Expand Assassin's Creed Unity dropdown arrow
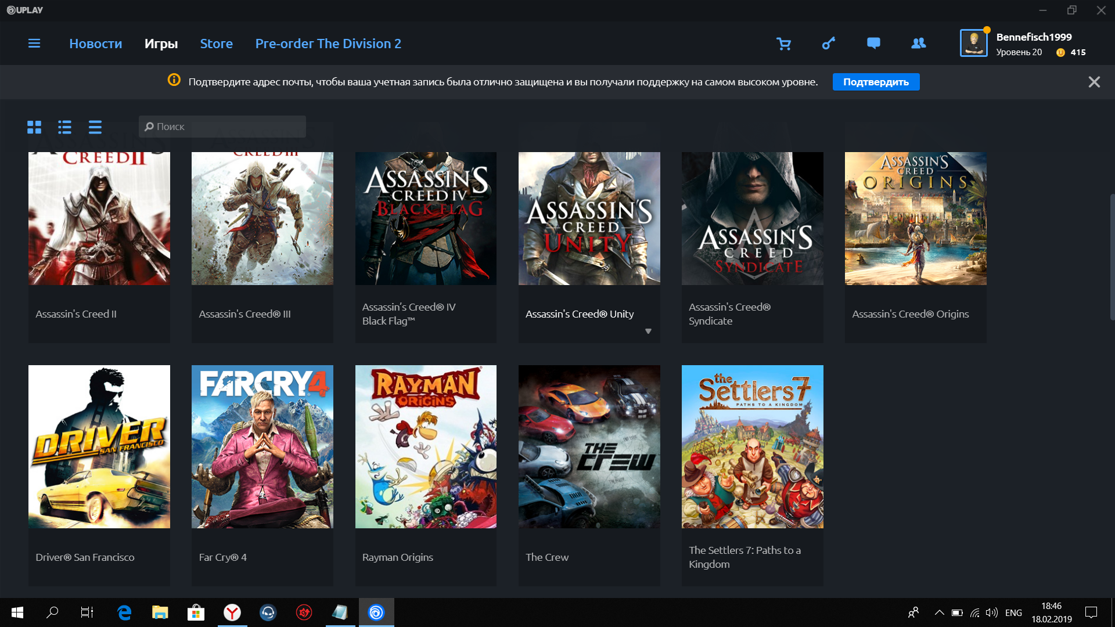1115x627 pixels. click(x=648, y=331)
